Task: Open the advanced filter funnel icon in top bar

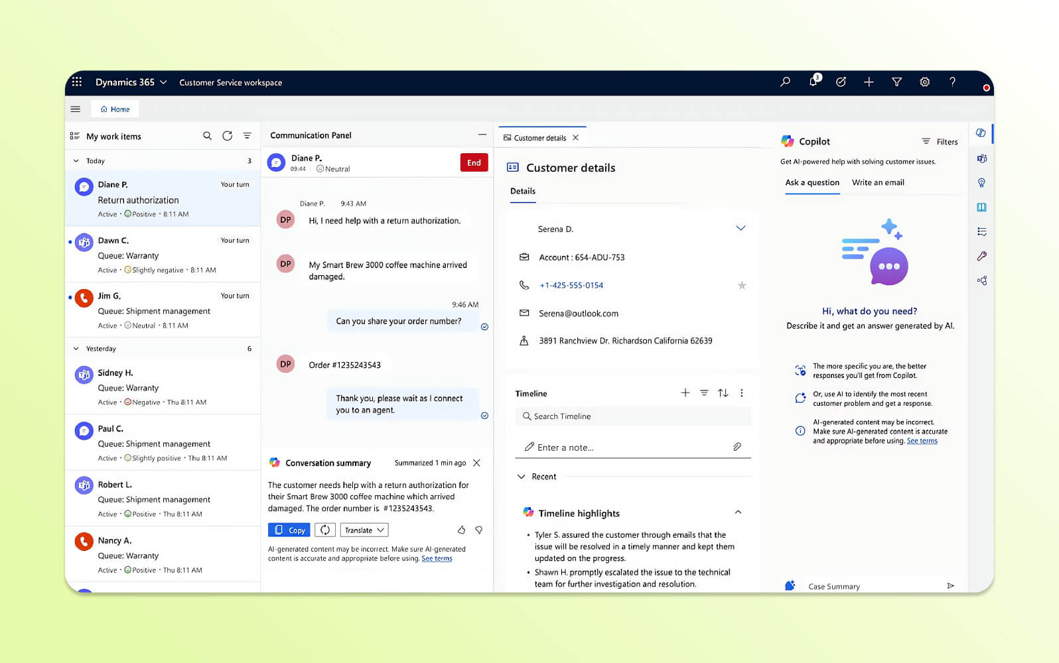Action: pos(896,82)
